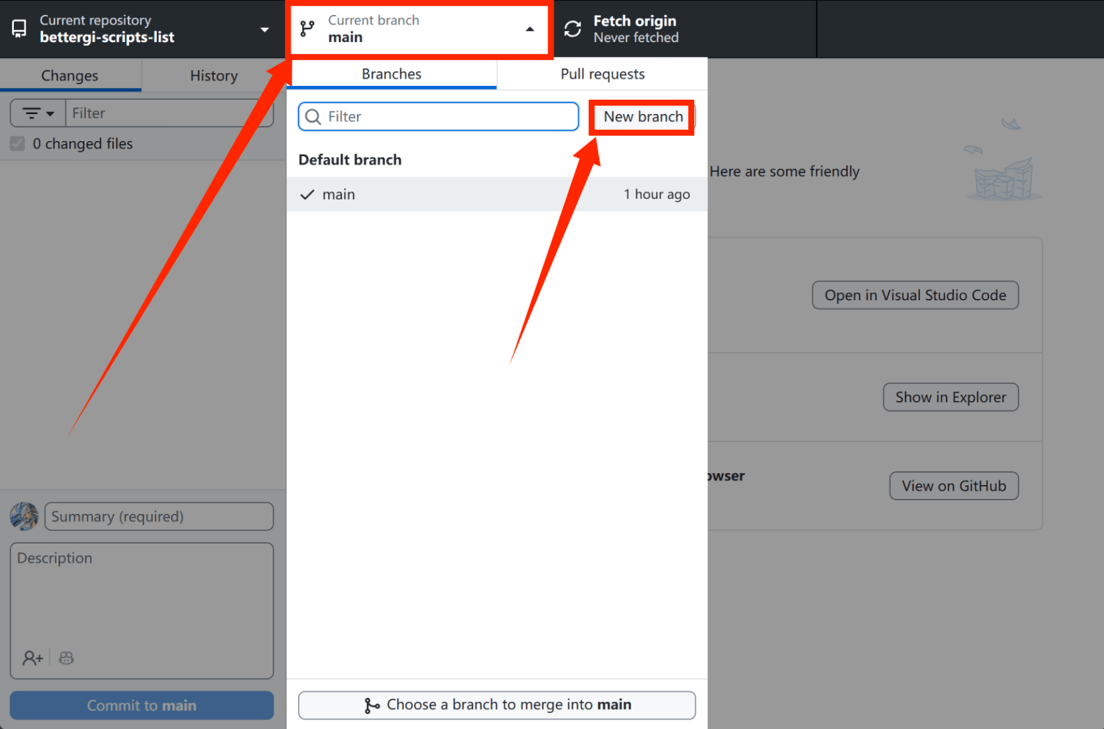
Task: Toggle the 0 changed files checkbox
Action: coord(17,143)
